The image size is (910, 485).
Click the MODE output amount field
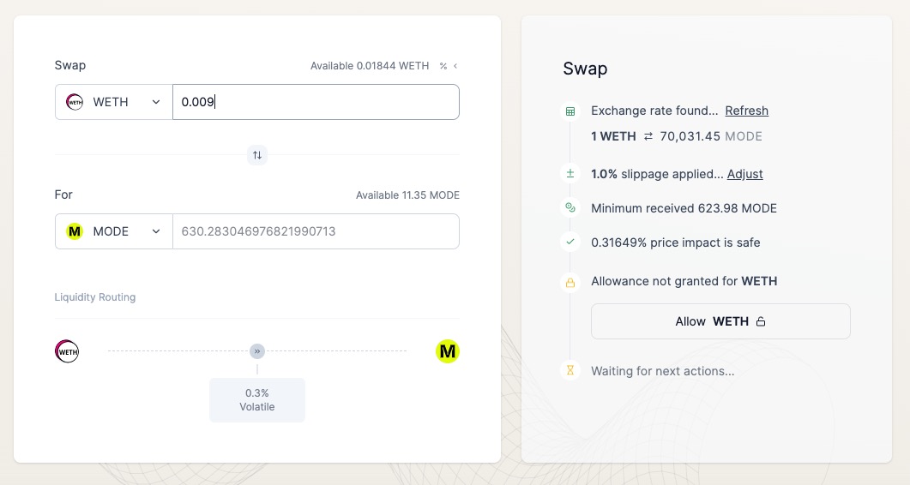316,231
